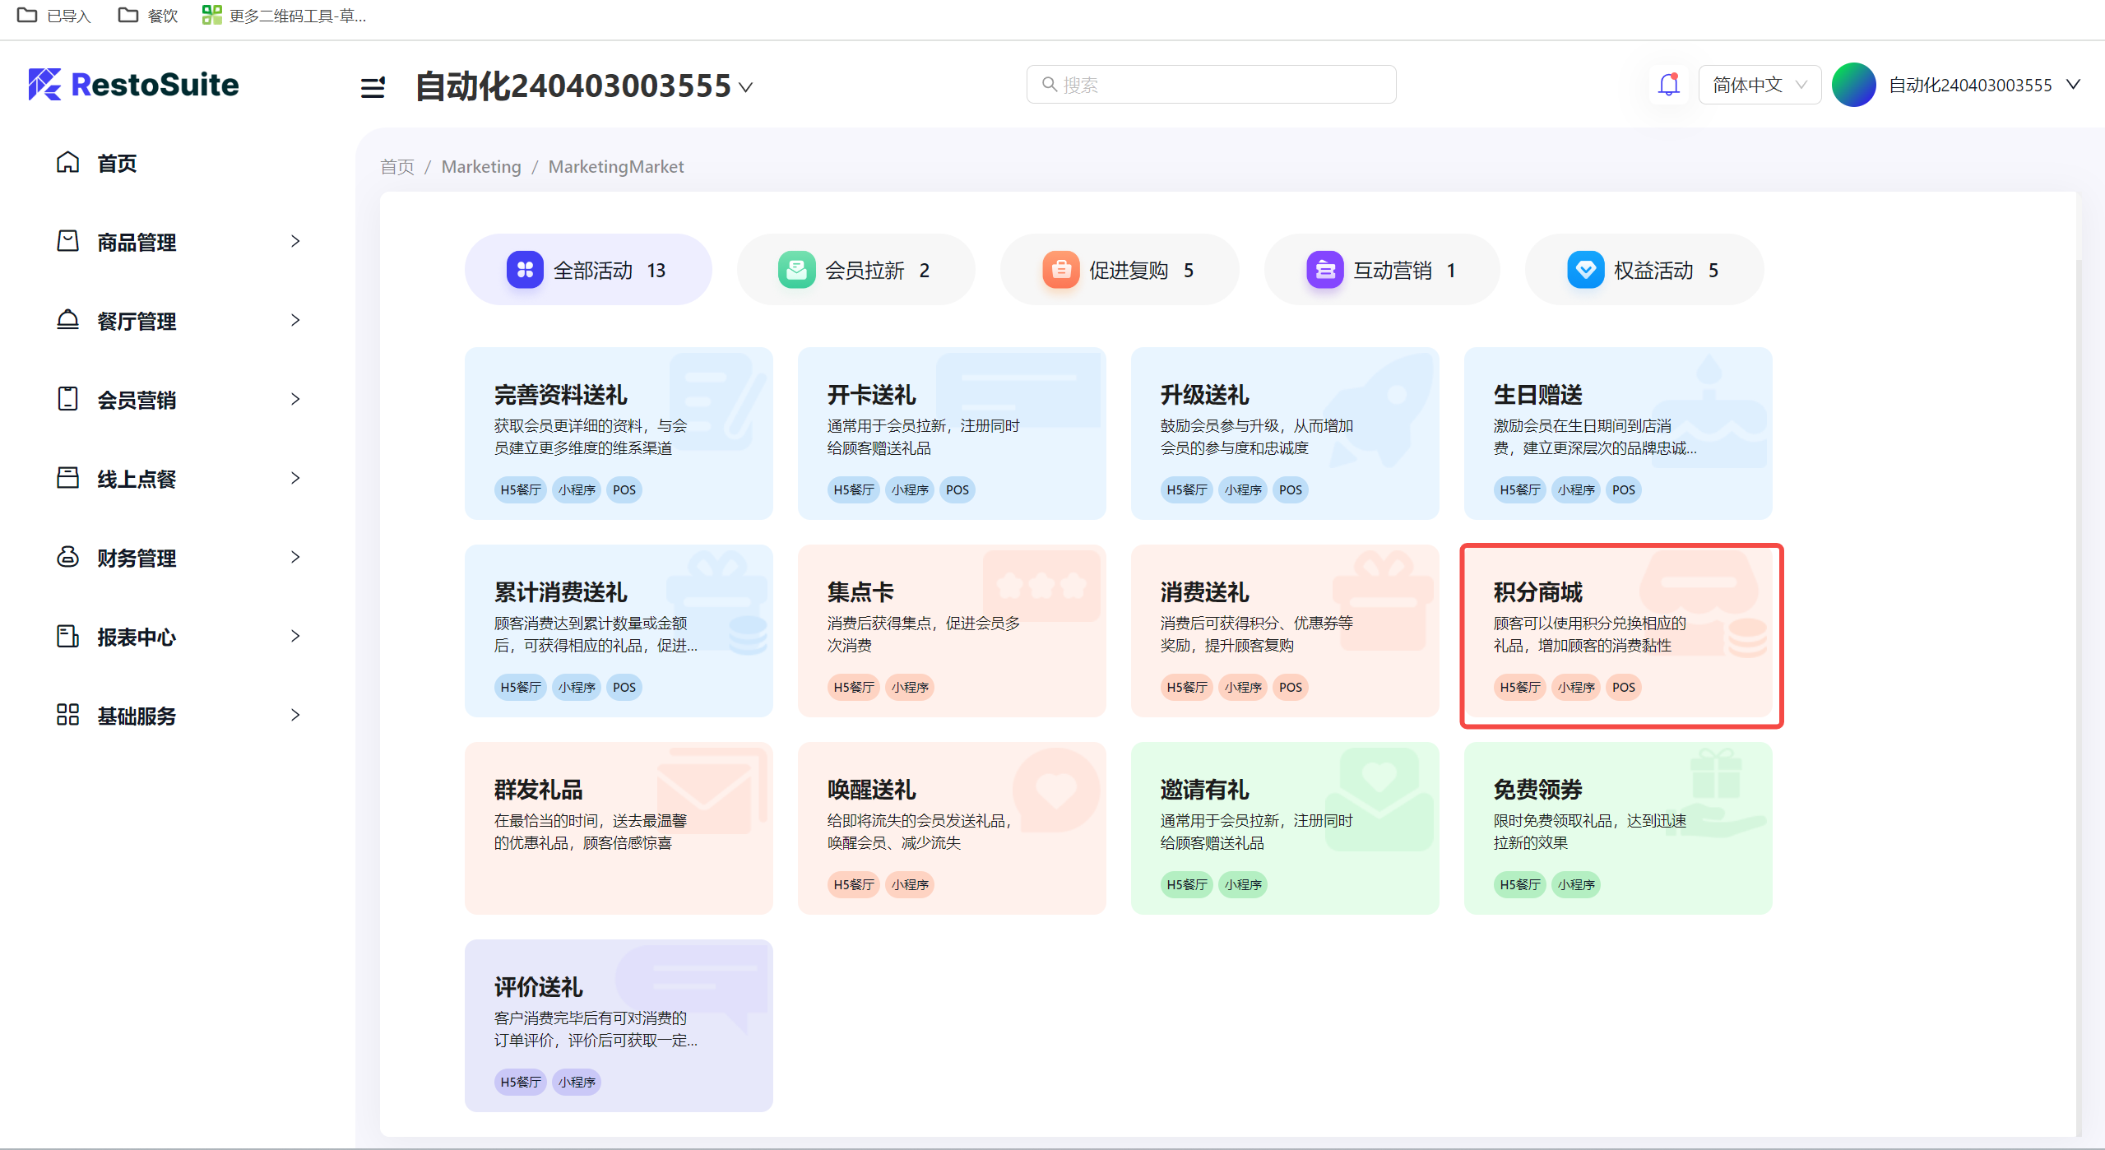The height and width of the screenshot is (1150, 2105).
Task: Click the 基础服务 grid icon
Action: [67, 715]
